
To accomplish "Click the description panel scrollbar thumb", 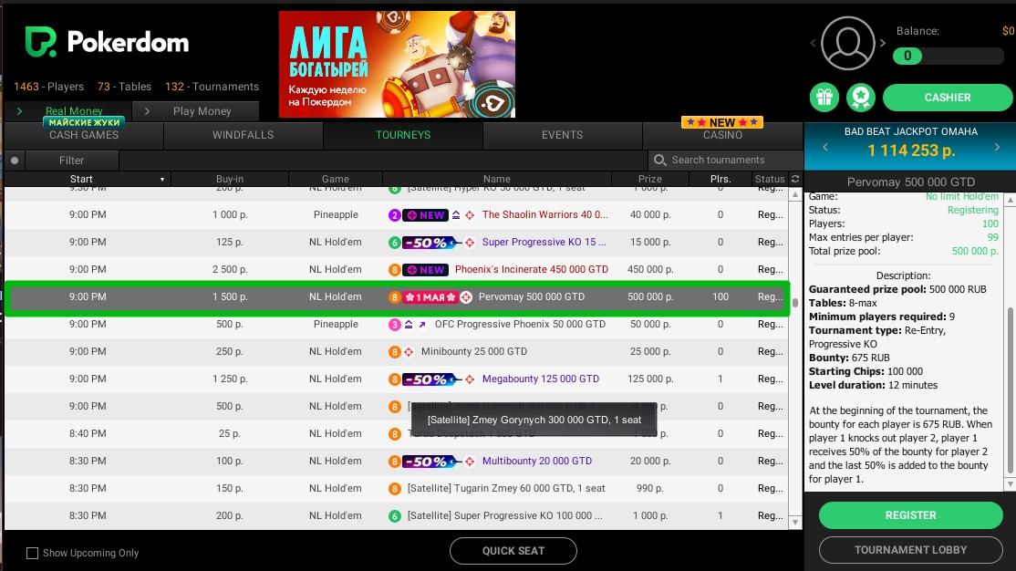I will click(1009, 391).
